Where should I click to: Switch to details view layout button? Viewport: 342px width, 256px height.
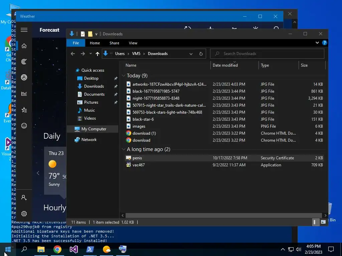pos(315,222)
